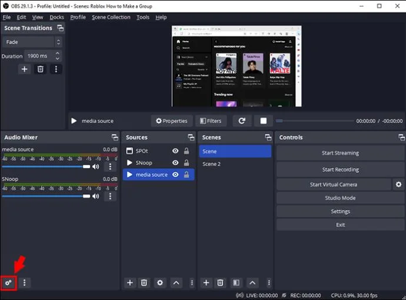Image resolution: width=406 pixels, height=300 pixels.
Task: Float the Scene Transitions dock
Action: click(x=61, y=28)
